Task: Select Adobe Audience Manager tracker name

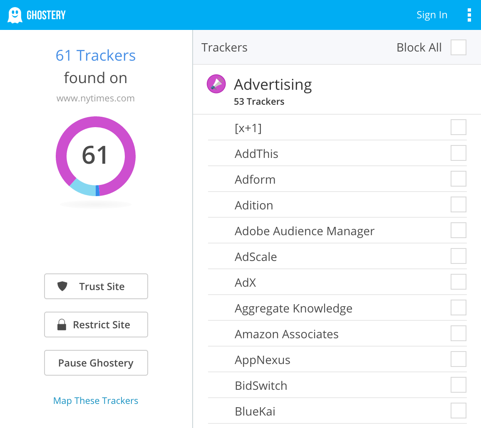Action: (x=305, y=231)
